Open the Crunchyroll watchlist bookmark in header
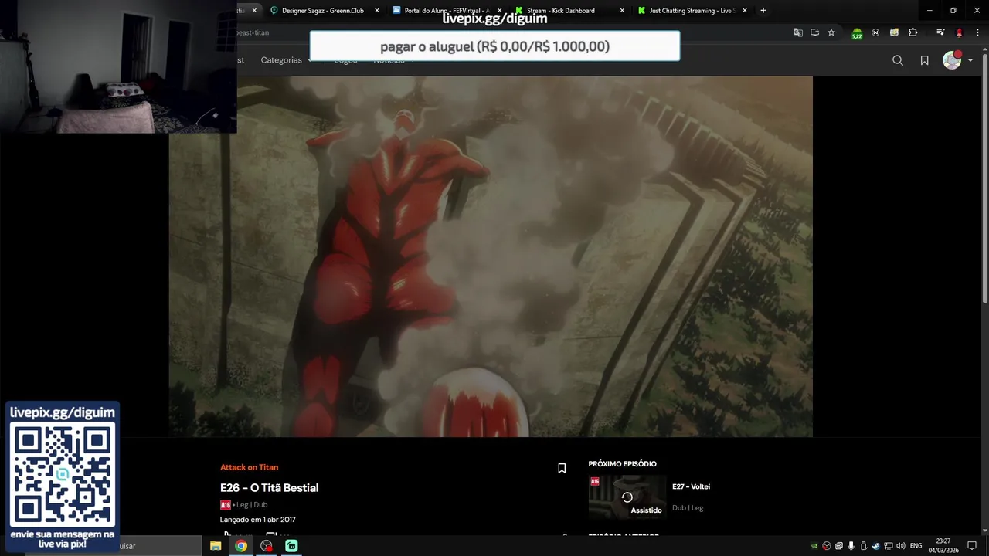 924,60
